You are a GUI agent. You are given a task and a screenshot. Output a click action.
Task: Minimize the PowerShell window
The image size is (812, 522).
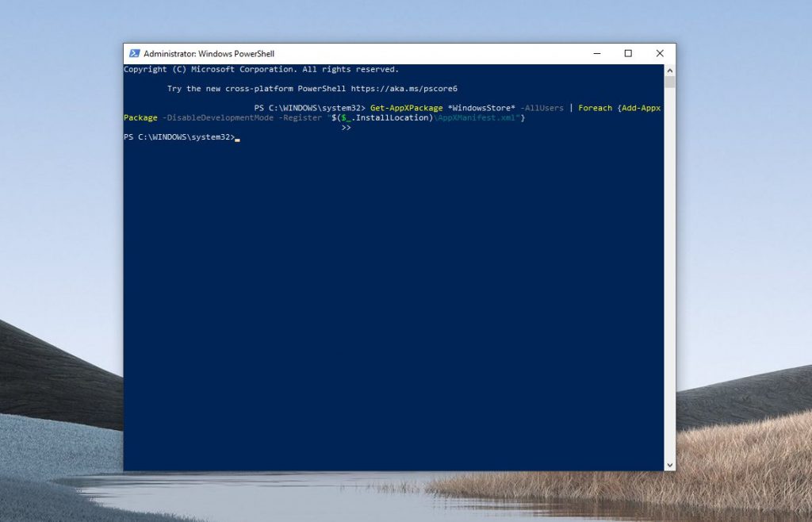597,53
